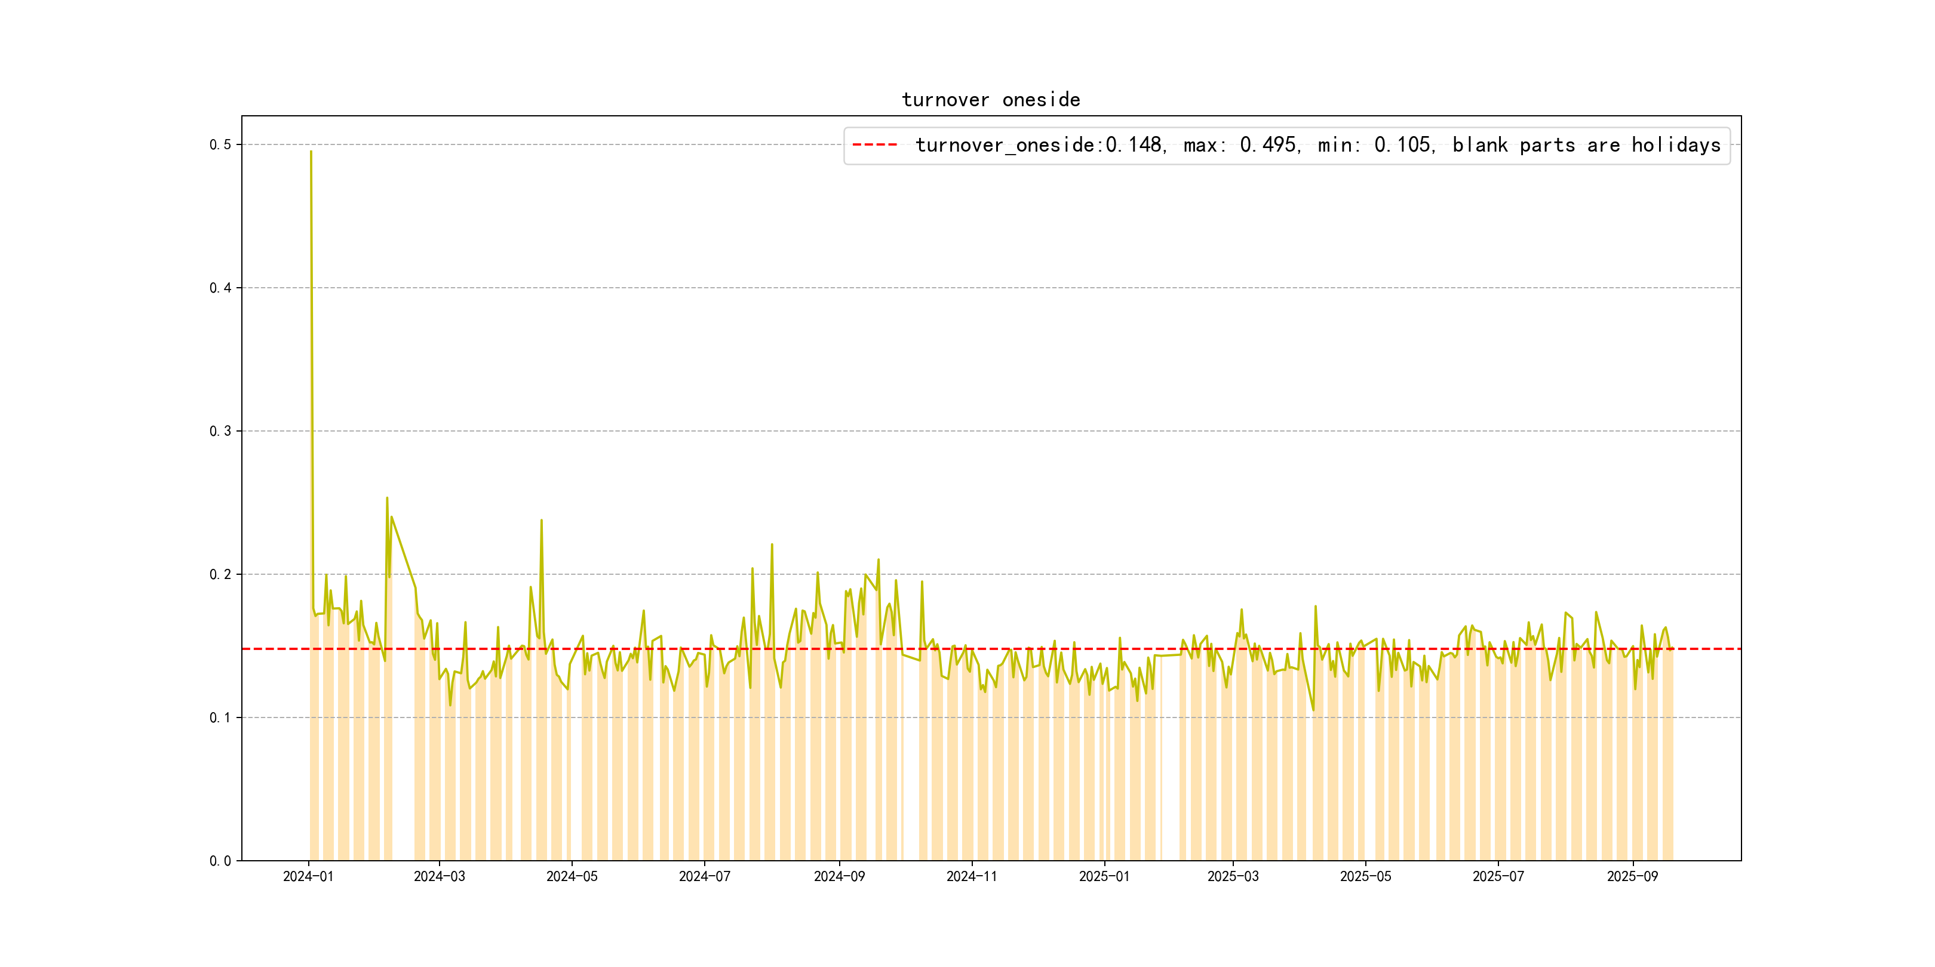Click the peak of the 0.495 spike
The image size is (1935, 967).
(311, 152)
